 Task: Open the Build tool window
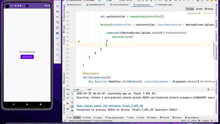(x=130, y=117)
